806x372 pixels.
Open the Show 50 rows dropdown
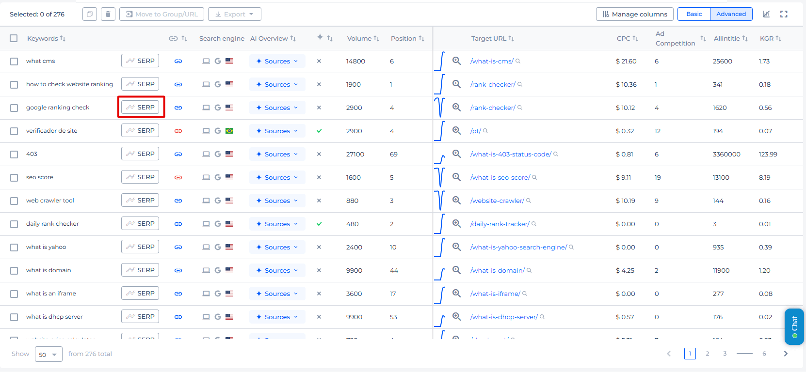click(48, 354)
